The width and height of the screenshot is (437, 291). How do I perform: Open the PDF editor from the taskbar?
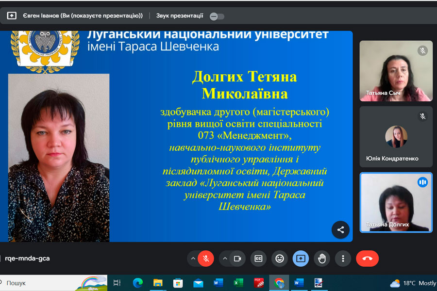(x=259, y=283)
